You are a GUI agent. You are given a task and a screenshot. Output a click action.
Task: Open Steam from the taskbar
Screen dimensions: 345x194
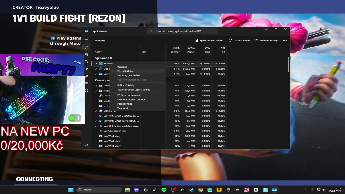191,190
